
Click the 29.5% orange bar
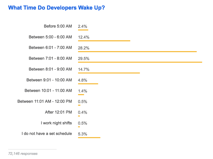[x=140, y=62]
